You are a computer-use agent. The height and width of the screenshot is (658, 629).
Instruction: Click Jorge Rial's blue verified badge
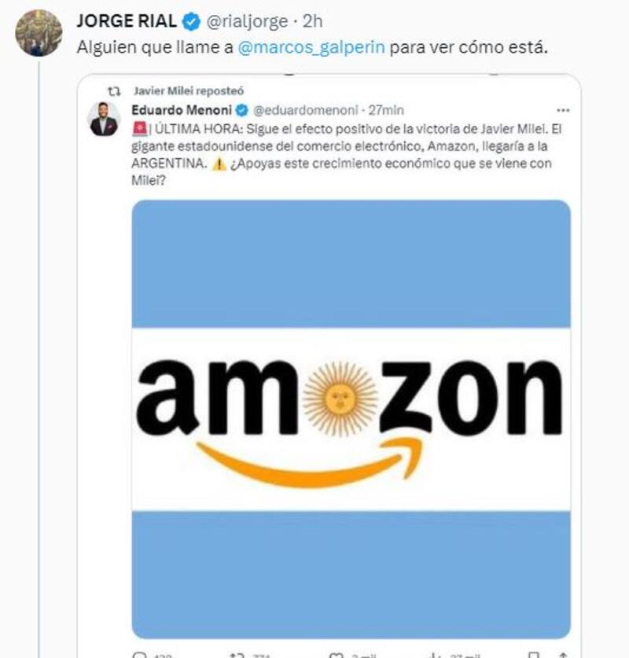coord(191,21)
